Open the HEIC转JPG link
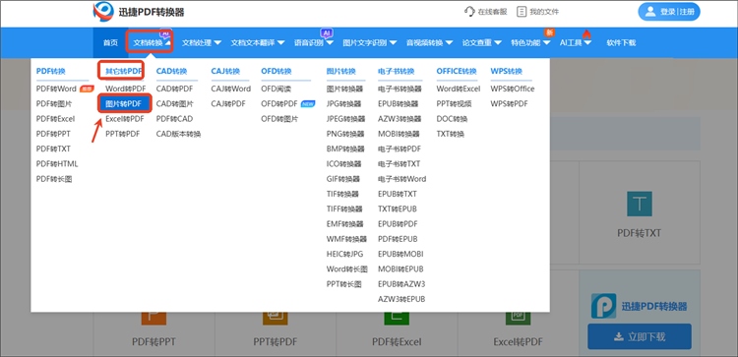 (345, 254)
